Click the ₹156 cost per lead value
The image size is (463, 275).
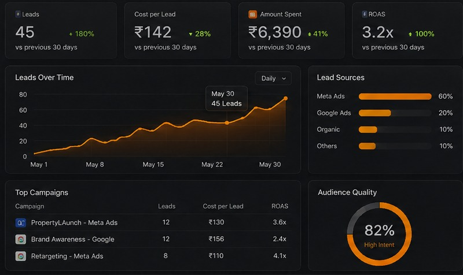(x=216, y=239)
